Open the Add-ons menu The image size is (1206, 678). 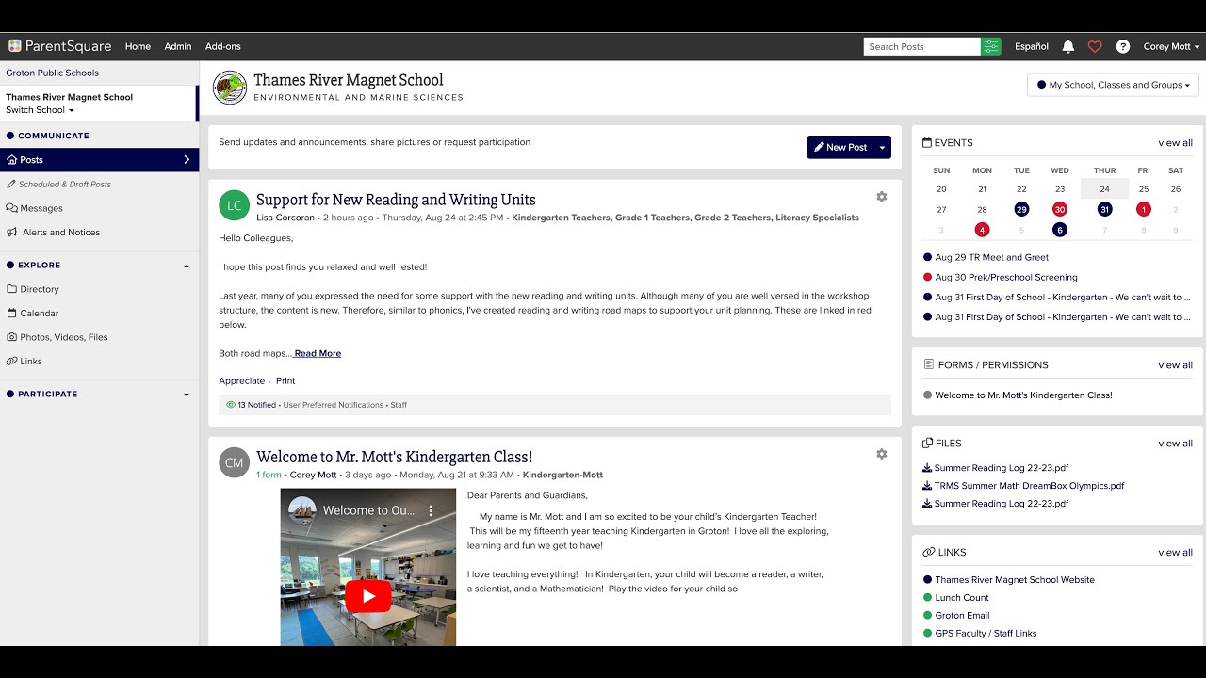[x=223, y=46]
